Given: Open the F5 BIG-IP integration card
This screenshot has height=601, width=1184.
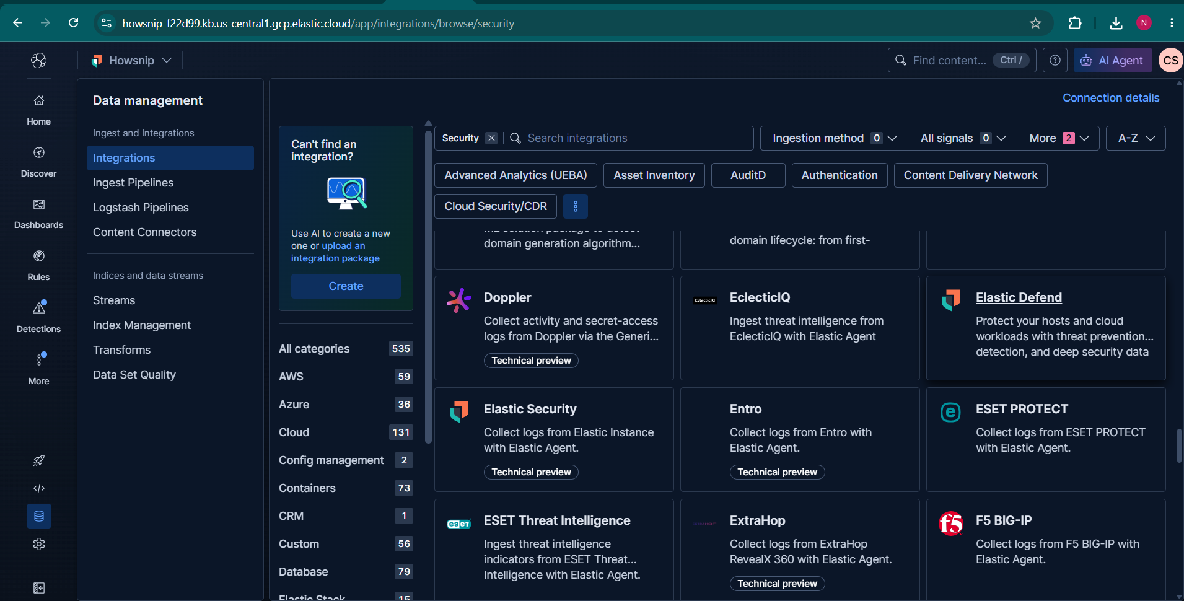Looking at the screenshot, I should tap(1046, 549).
